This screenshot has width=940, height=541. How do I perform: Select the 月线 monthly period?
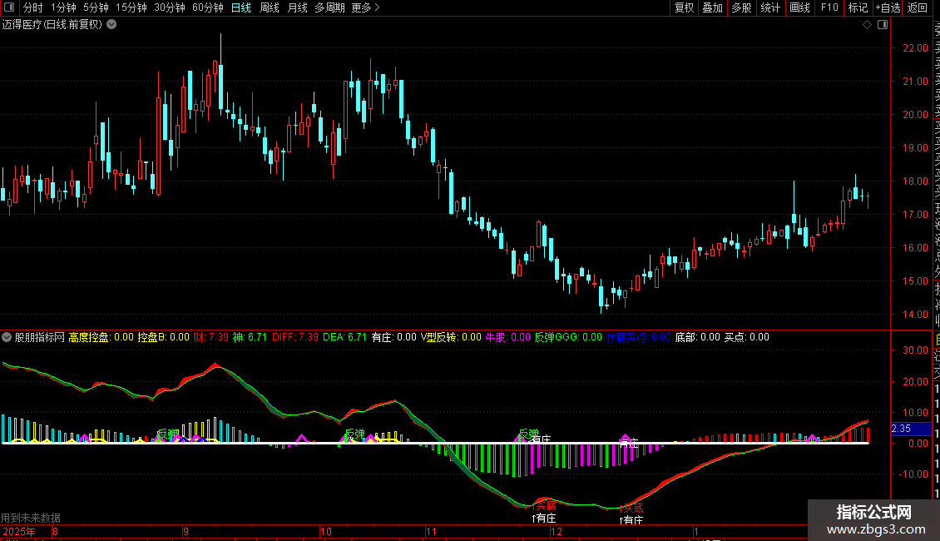(x=297, y=8)
